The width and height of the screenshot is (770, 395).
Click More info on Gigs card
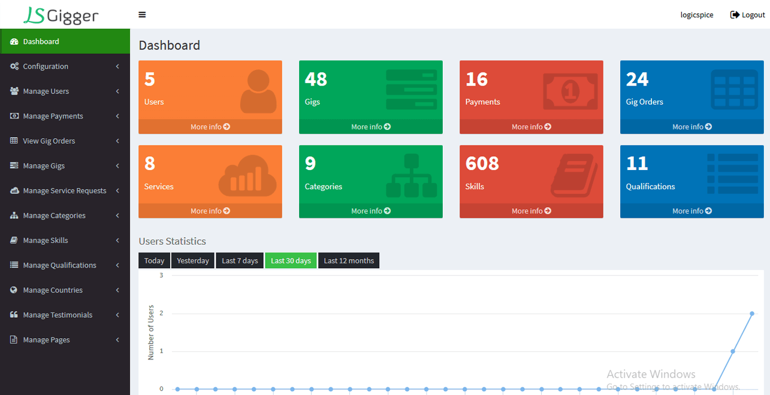(x=370, y=127)
